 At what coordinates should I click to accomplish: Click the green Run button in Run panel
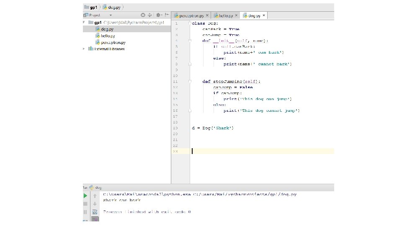click(85, 195)
